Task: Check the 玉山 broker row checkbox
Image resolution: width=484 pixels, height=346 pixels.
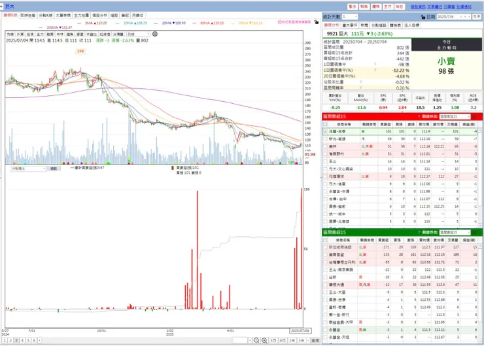Action: [x=325, y=161]
